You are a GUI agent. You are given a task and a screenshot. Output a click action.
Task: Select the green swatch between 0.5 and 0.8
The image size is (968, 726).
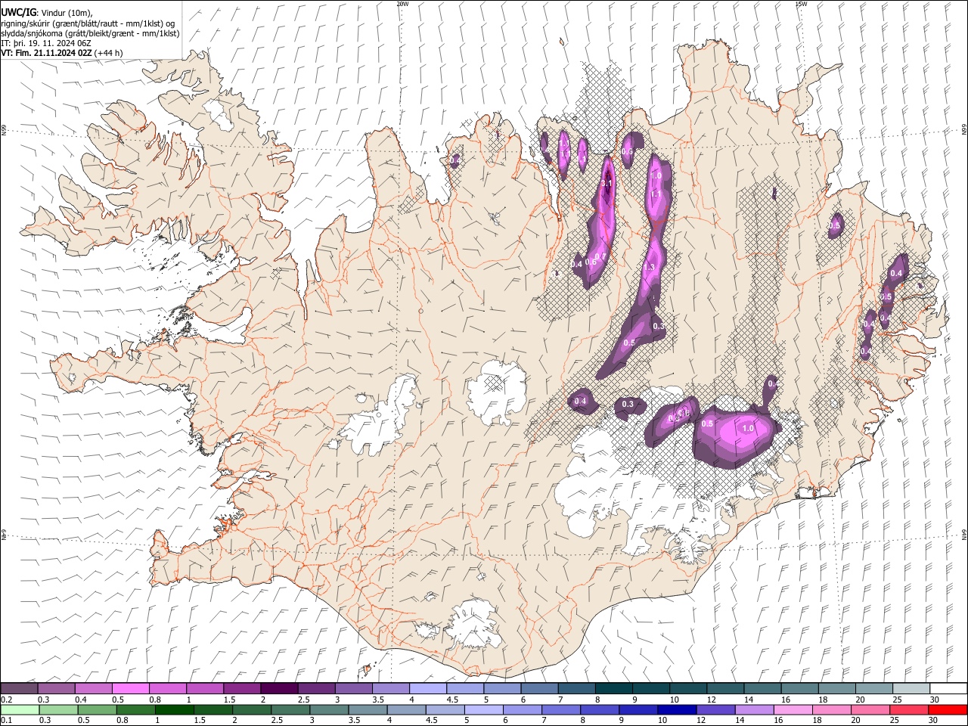click(x=97, y=709)
